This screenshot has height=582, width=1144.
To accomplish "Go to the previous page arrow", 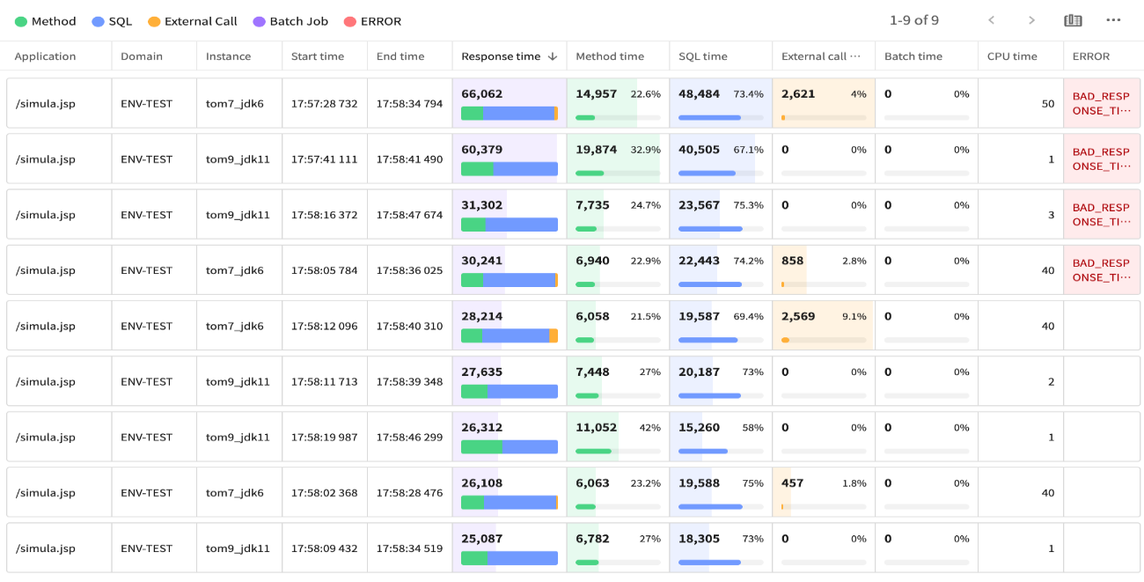I will pyautogui.click(x=991, y=20).
